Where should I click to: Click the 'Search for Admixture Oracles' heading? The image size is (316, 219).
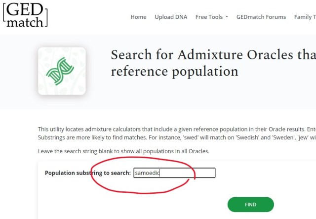coord(212,54)
